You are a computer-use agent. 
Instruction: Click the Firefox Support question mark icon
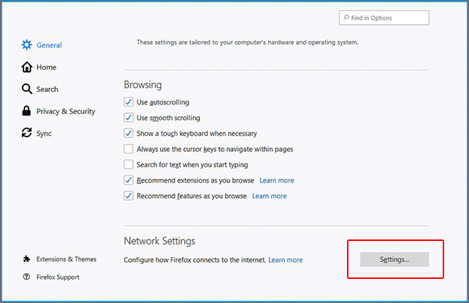tap(27, 277)
